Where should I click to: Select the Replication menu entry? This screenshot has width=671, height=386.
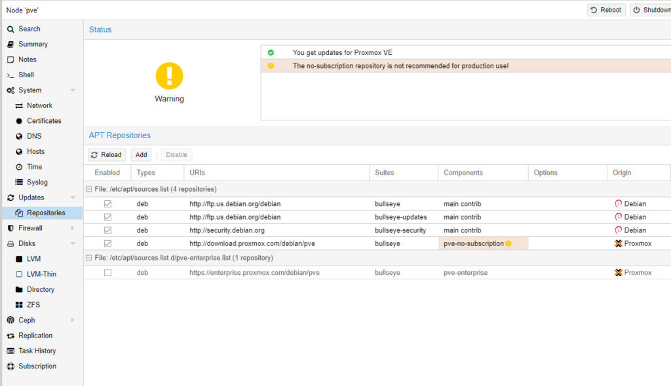point(42,336)
